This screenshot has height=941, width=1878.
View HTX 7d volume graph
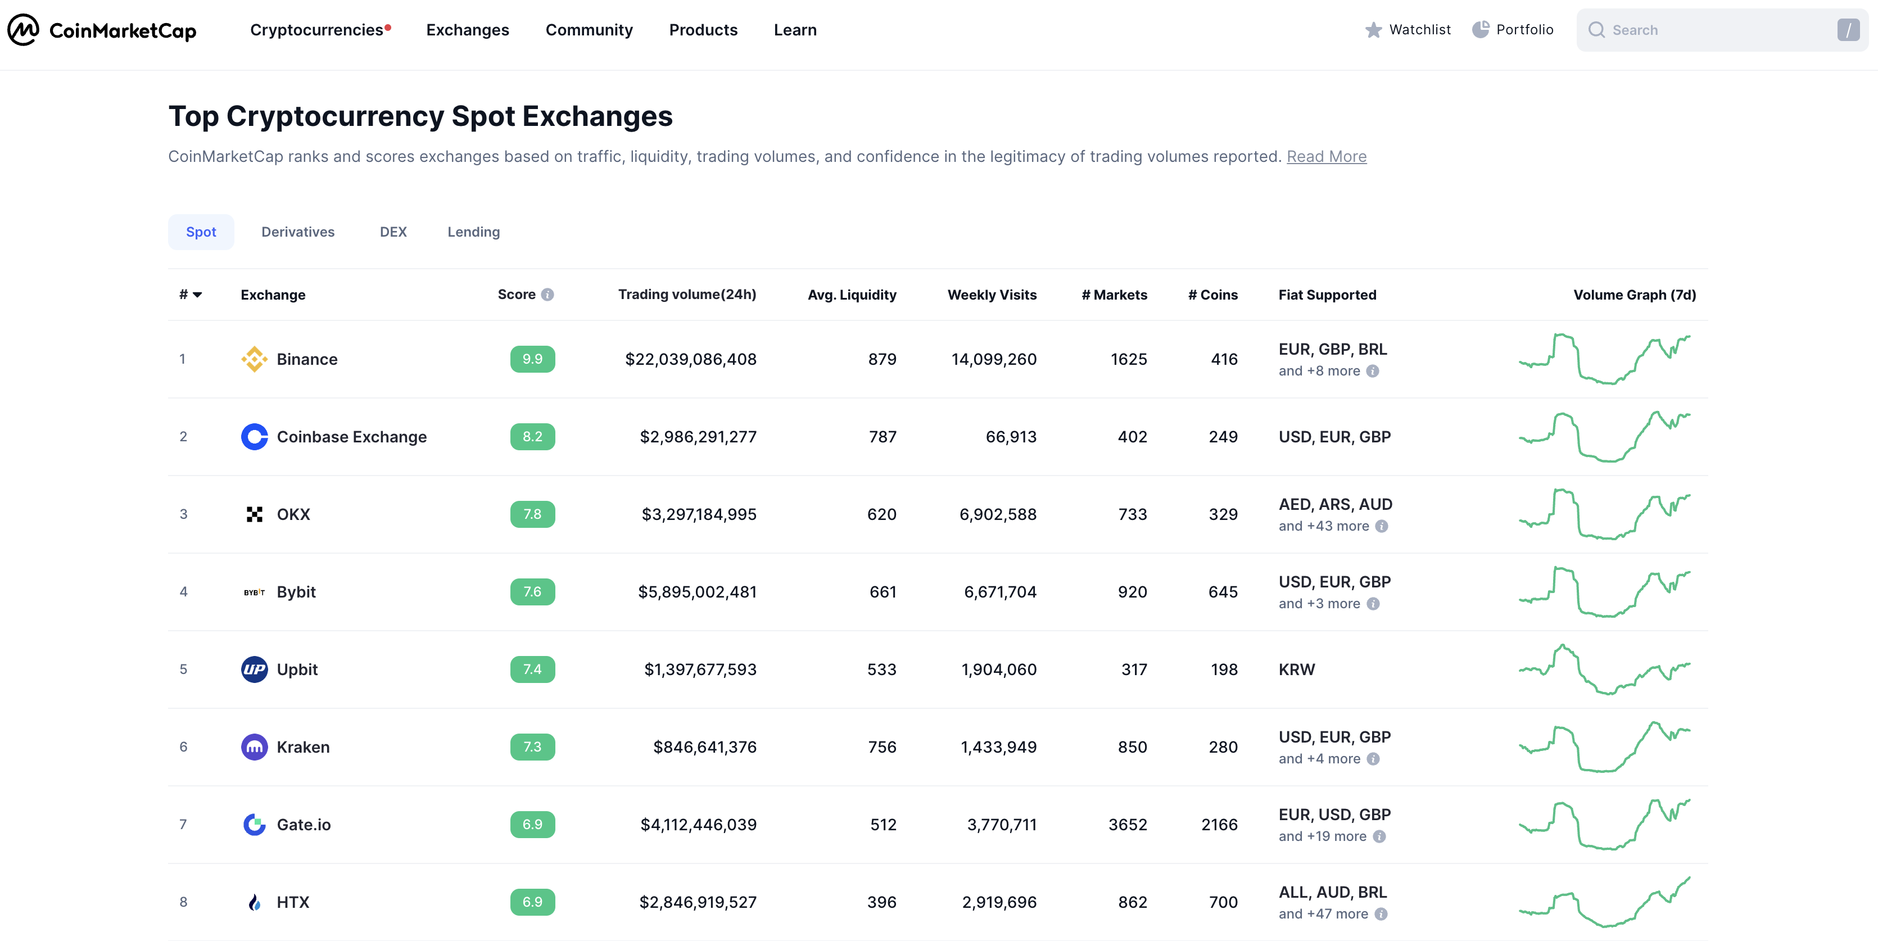(x=1605, y=902)
